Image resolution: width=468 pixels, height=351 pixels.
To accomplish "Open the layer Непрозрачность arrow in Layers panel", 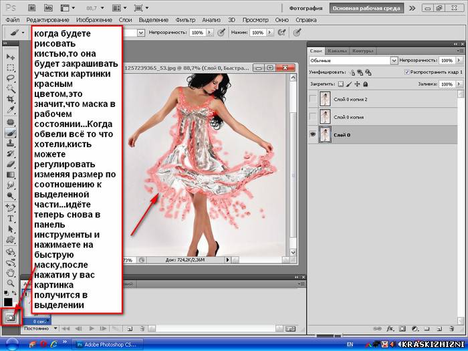I will 459,60.
